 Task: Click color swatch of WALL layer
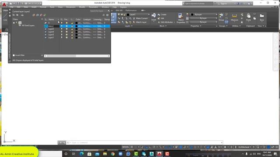[77, 26]
